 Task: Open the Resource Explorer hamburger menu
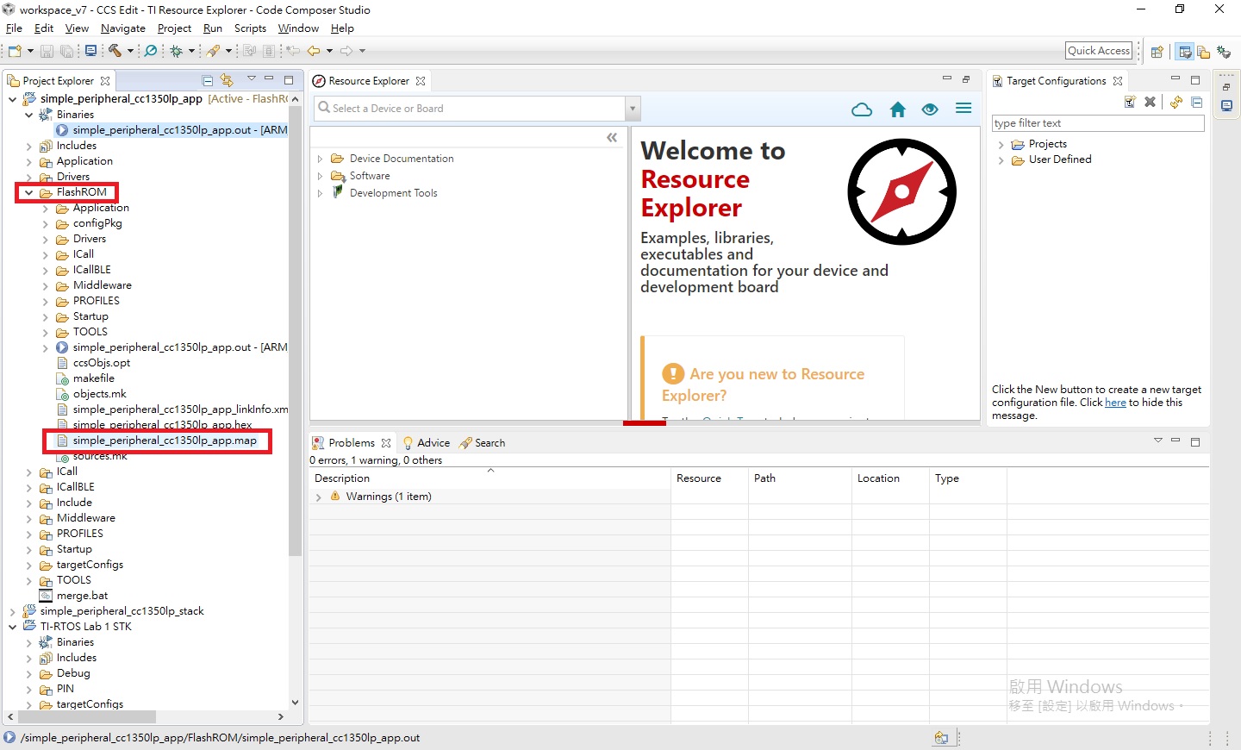click(963, 109)
